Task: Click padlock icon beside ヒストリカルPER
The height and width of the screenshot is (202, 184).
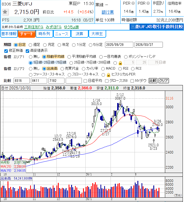Action: [108, 75]
